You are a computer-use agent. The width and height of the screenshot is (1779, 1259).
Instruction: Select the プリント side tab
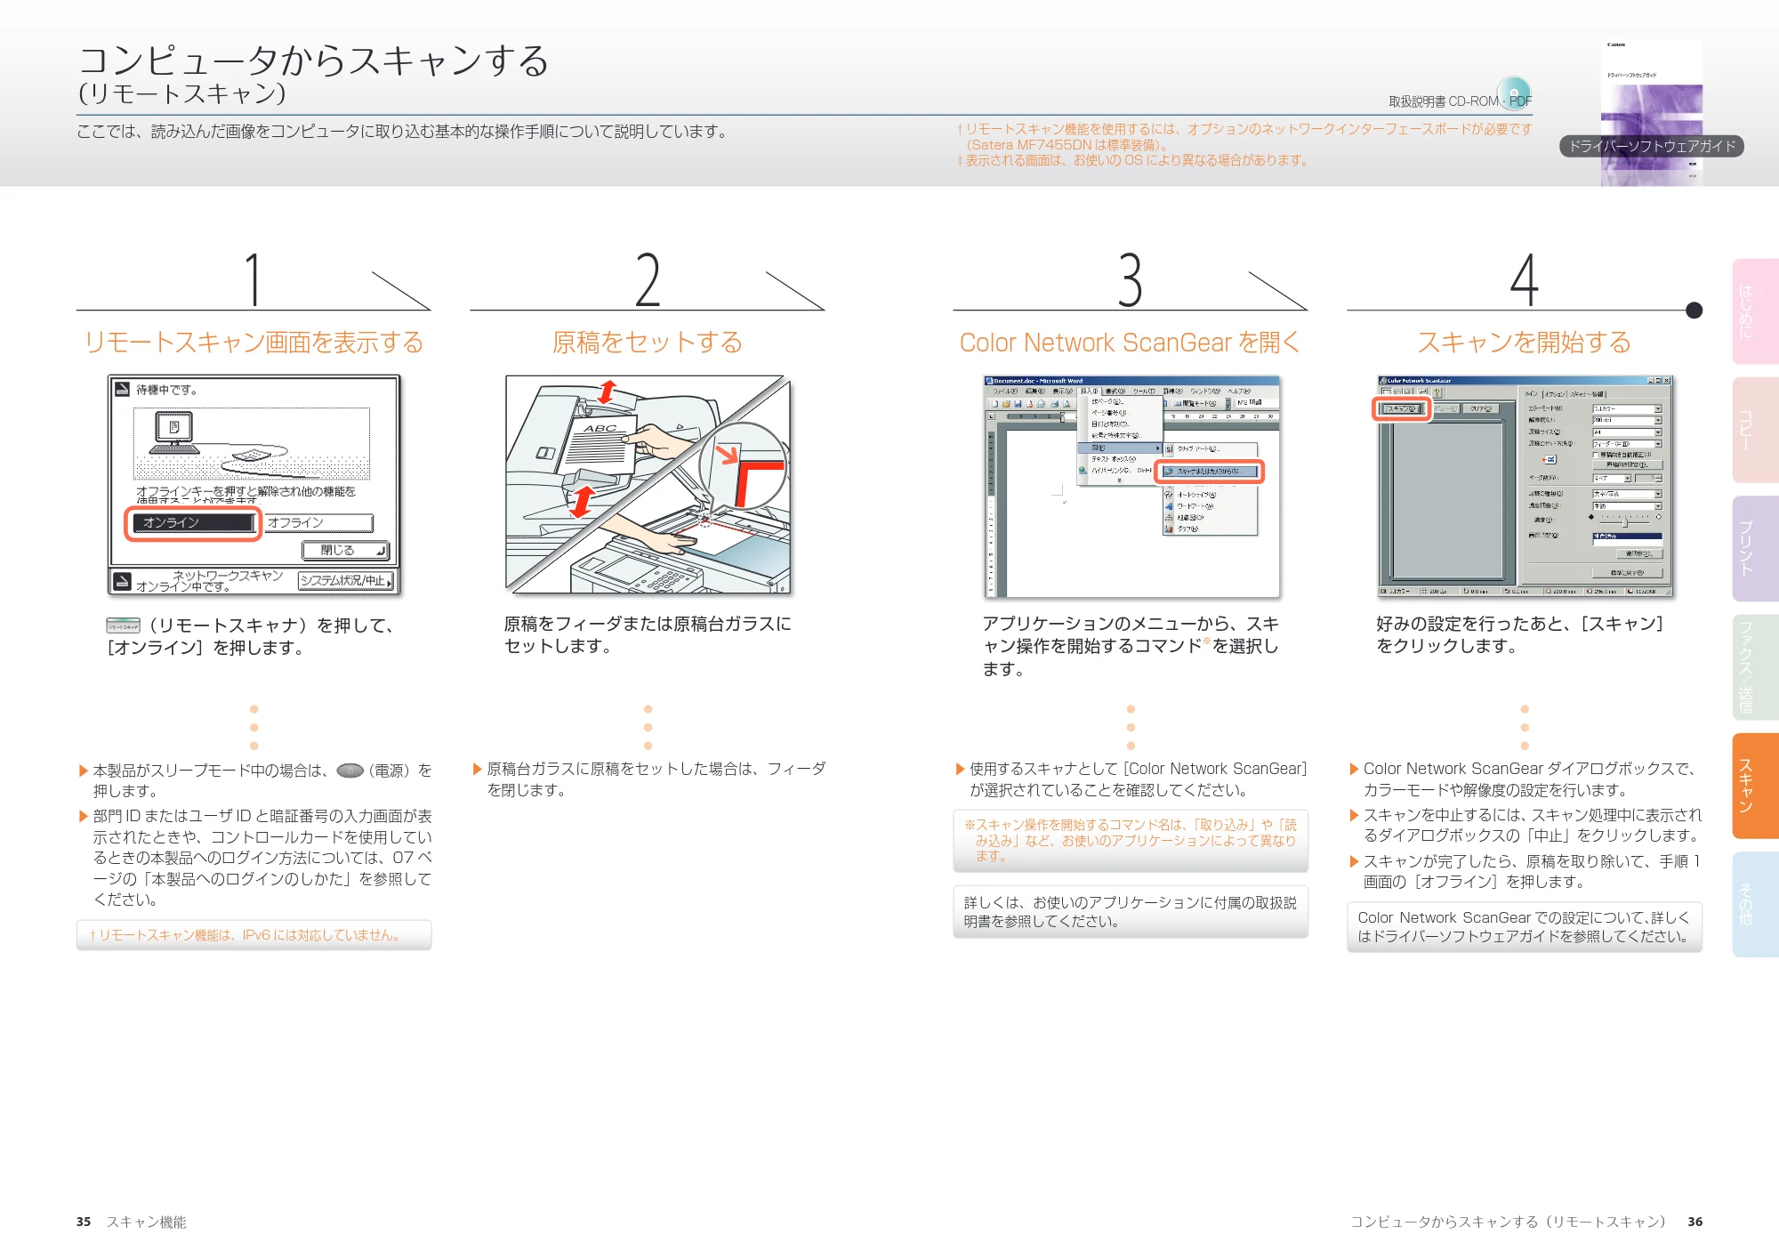click(1755, 548)
